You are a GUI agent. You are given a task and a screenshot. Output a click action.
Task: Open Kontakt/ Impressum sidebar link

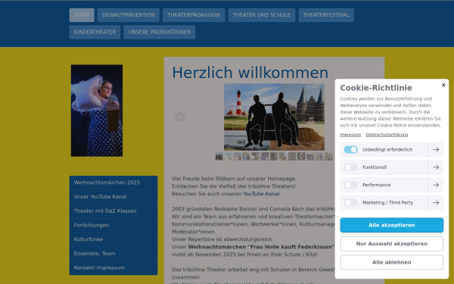(x=113, y=268)
